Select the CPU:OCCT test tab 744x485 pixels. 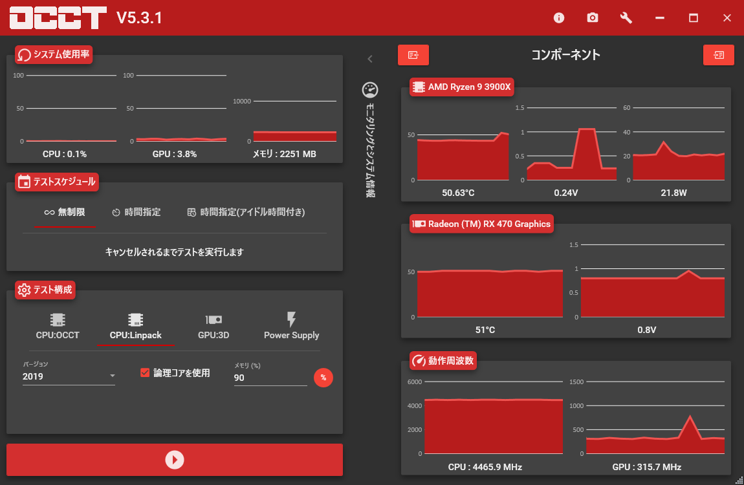(58, 326)
